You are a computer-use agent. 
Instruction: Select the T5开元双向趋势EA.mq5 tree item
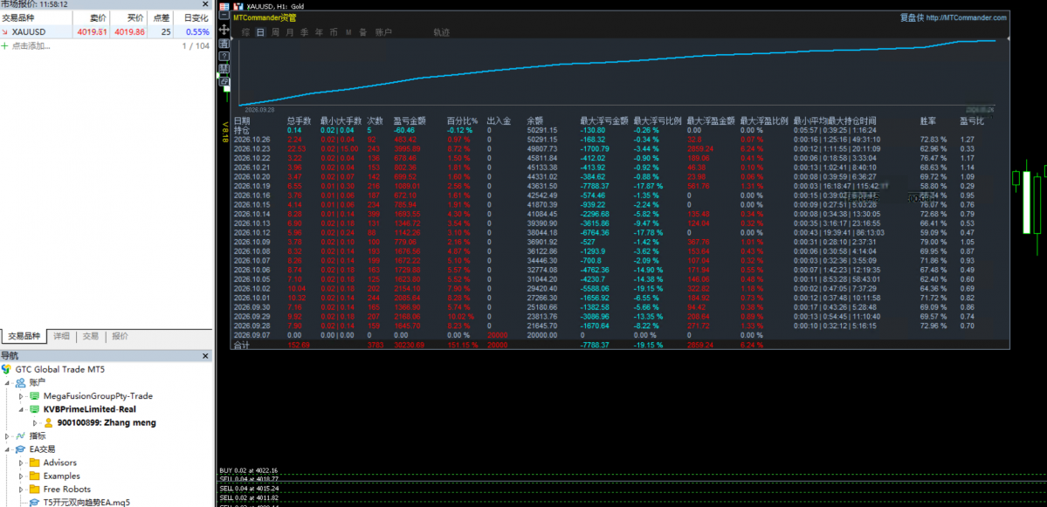86,503
